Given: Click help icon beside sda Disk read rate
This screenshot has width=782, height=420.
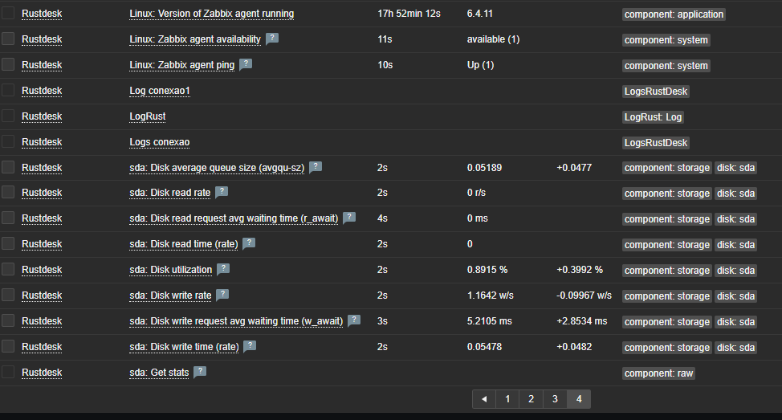Looking at the screenshot, I should (222, 192).
